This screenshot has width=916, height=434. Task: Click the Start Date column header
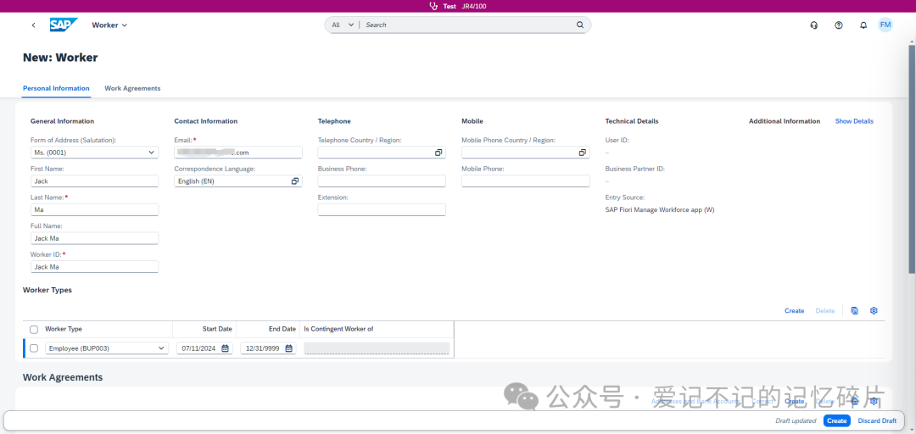click(217, 329)
